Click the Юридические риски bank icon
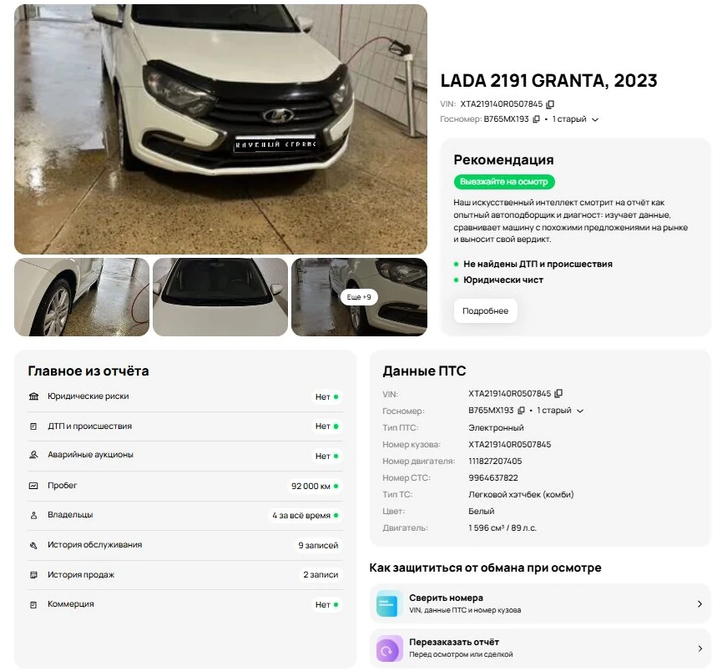The width and height of the screenshot is (717, 671). coord(34,396)
